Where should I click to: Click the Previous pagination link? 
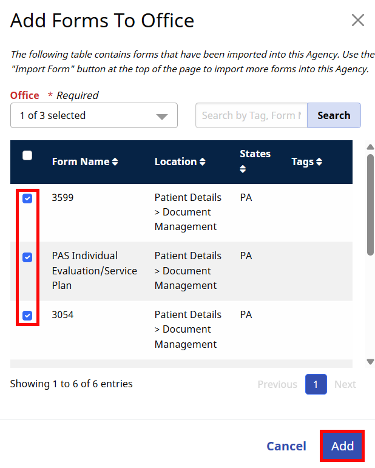point(277,384)
